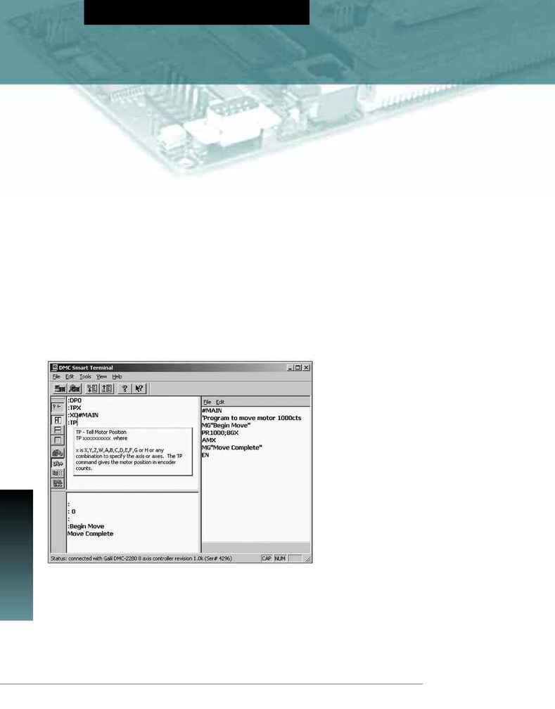Click the '#MAIN' label in the editor

[x=212, y=411]
